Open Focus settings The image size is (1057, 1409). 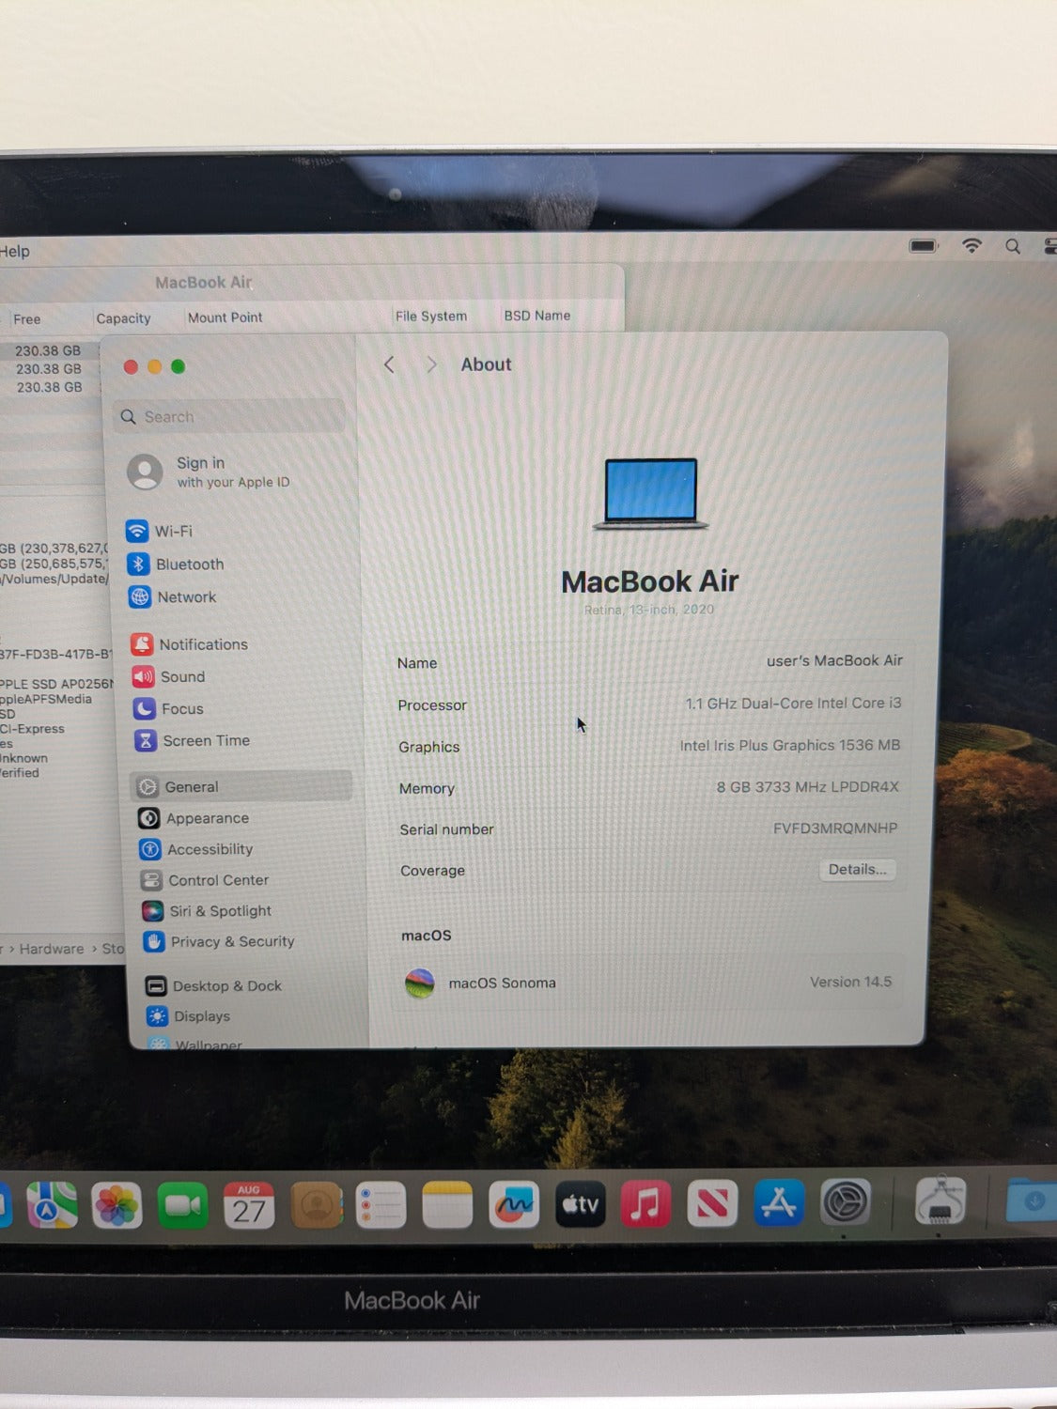tap(169, 708)
